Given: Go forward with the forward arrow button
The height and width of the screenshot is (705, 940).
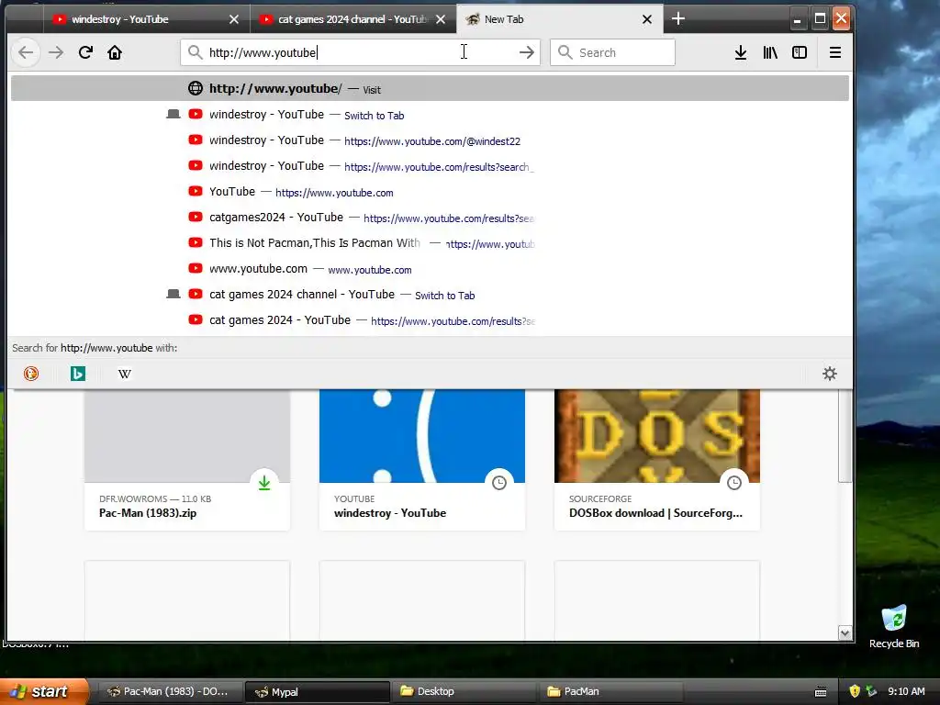Looking at the screenshot, I should coord(56,52).
